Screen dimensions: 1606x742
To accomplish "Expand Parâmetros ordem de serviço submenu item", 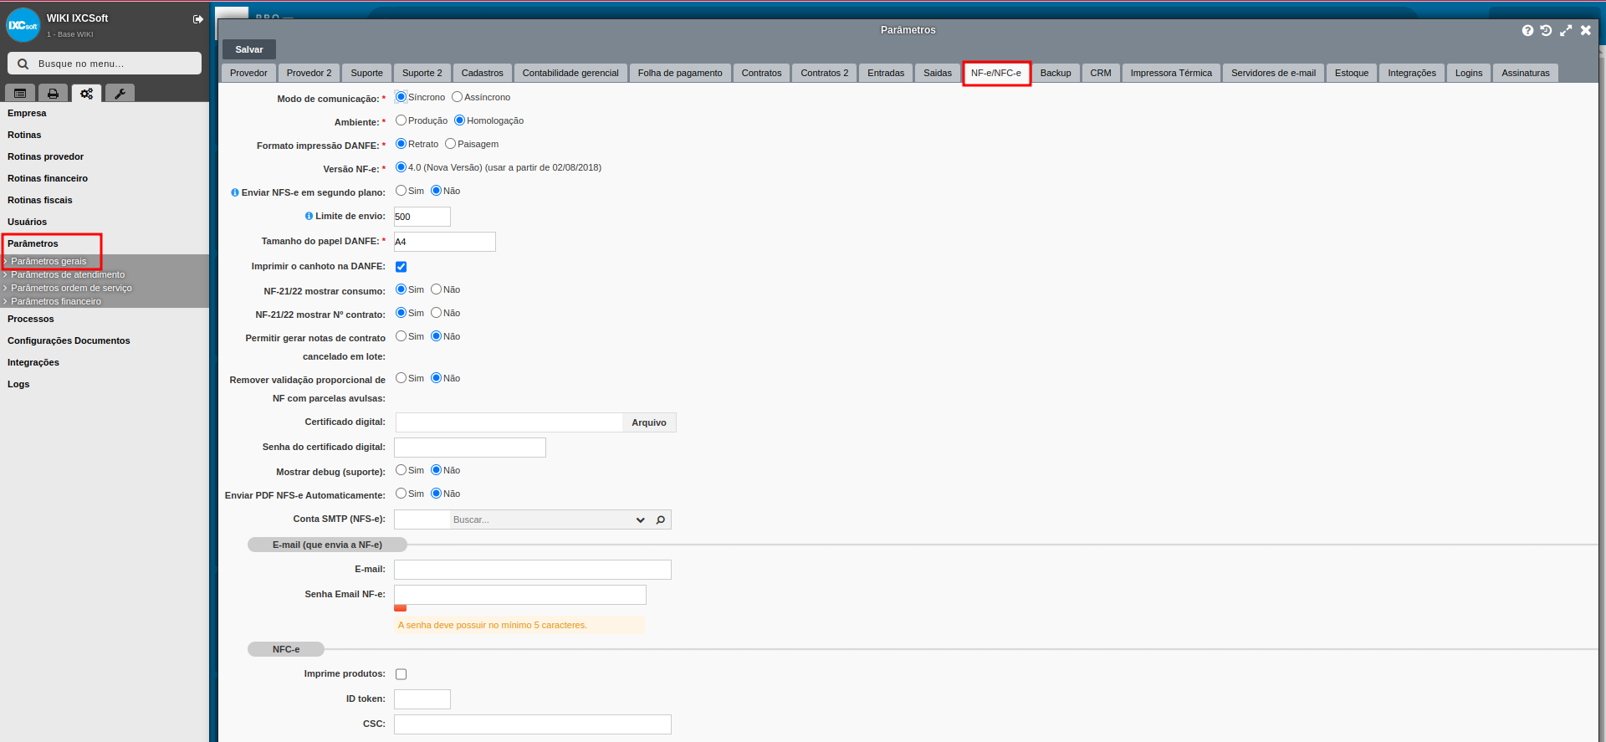I will tap(71, 288).
